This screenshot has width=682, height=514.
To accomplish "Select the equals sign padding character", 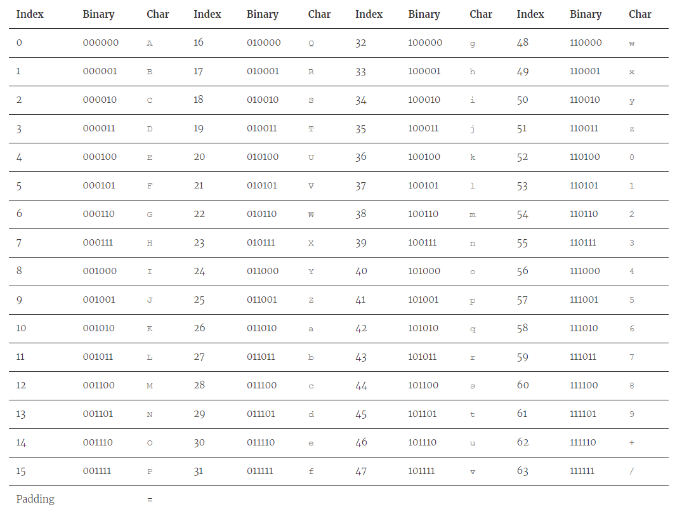I will 149,499.
